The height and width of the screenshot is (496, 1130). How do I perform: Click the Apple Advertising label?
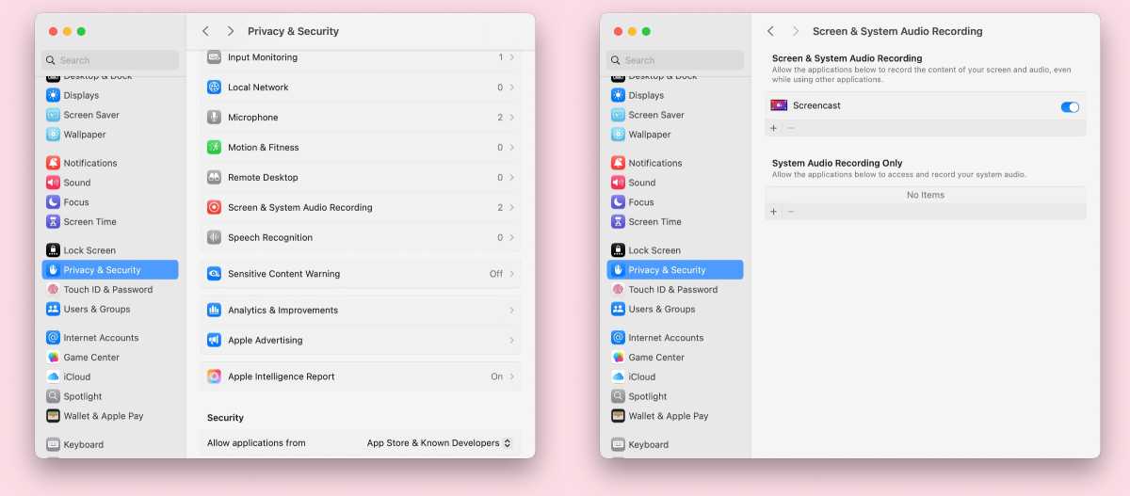click(x=266, y=341)
